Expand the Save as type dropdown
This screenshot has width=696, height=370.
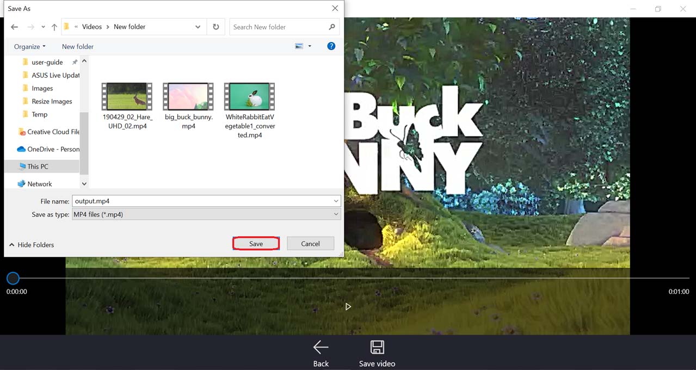(x=336, y=214)
